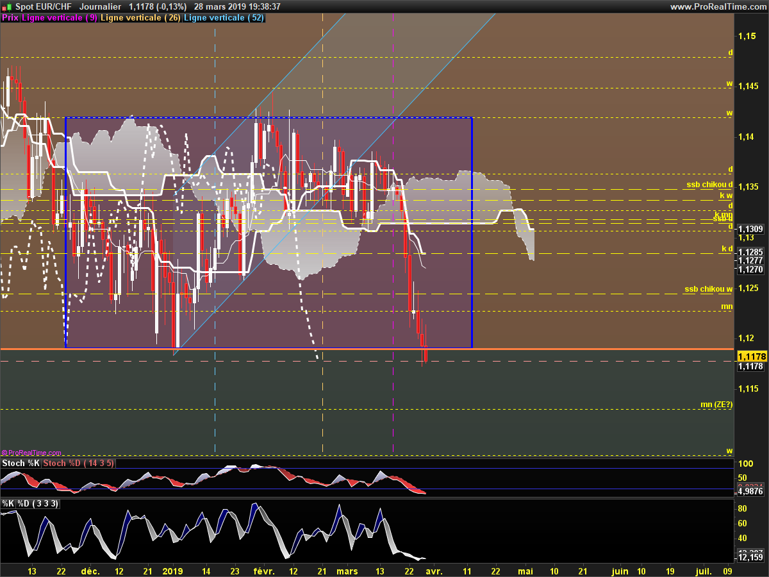Click the 1,15 price axis value
The image size is (769, 577).
(747, 37)
